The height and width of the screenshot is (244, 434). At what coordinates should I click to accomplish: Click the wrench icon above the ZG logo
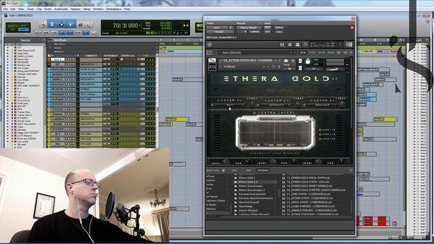coord(212,60)
